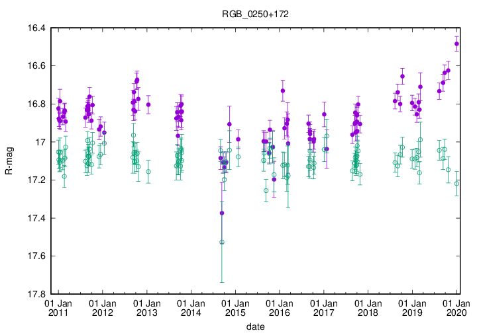Click the 01 Jan 2014 date tick
Image resolution: width=477 pixels, height=333 pixels.
(191, 307)
